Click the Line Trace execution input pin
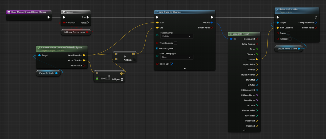This screenshot has height=139, width=326. coord(157,17)
